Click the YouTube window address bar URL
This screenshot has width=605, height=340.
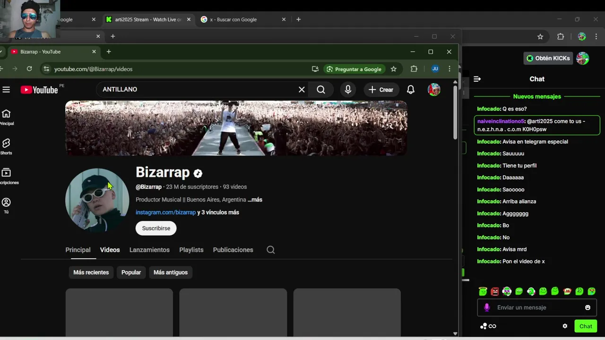tap(93, 69)
